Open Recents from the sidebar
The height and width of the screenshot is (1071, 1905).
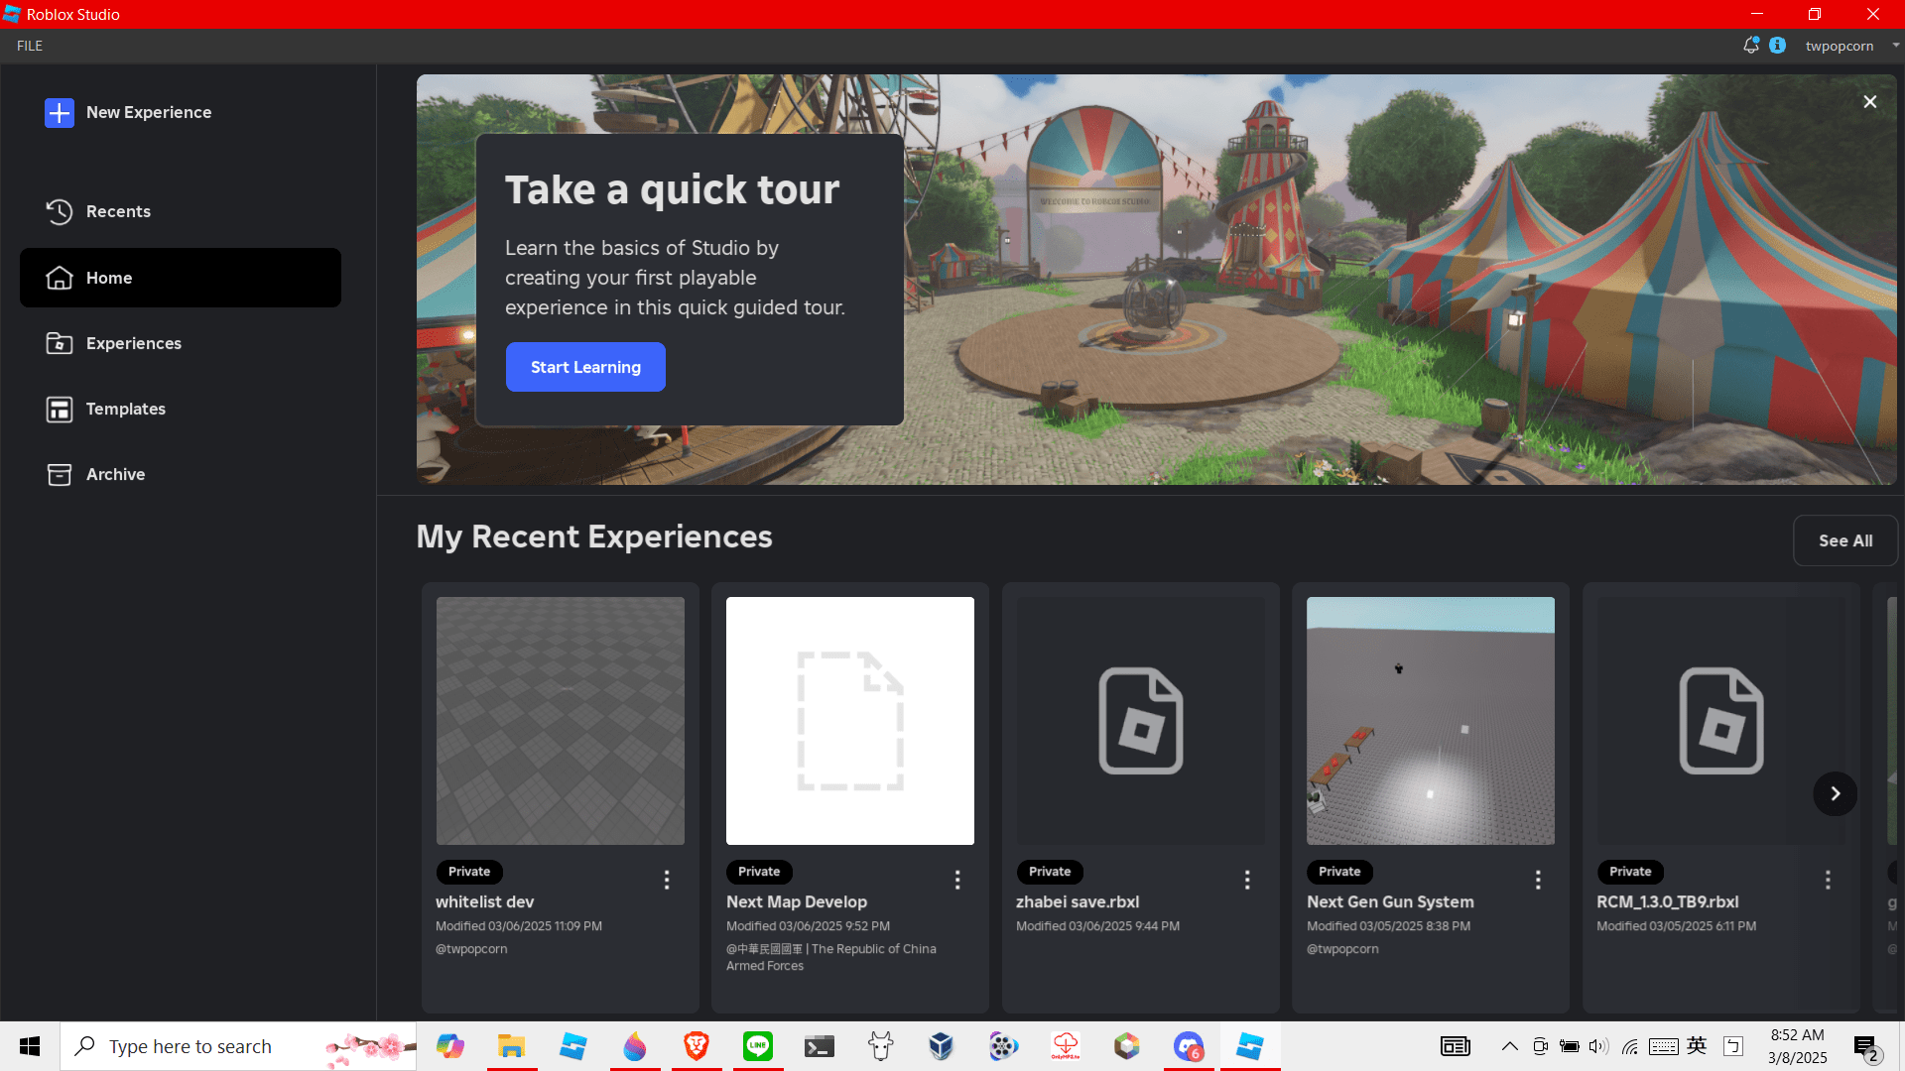click(x=117, y=211)
